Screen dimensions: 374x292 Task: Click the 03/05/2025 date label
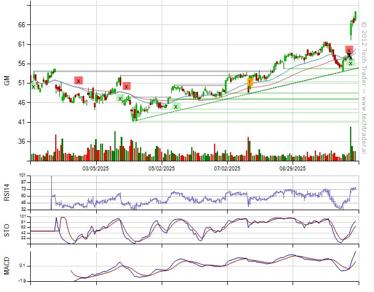pos(96,169)
